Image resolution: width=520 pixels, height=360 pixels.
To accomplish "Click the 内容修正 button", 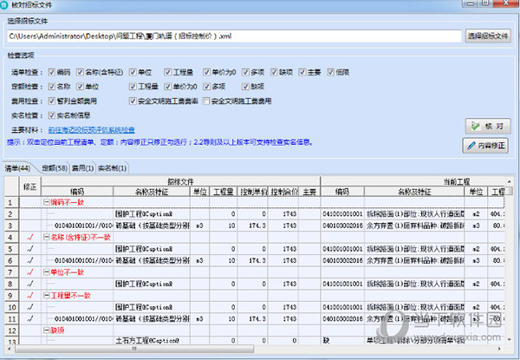I will point(485,146).
